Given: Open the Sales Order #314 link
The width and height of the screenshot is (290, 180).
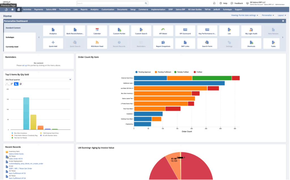Looking at the screenshot, I should tap(16, 159).
